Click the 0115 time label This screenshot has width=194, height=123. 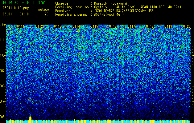[94, 26]
